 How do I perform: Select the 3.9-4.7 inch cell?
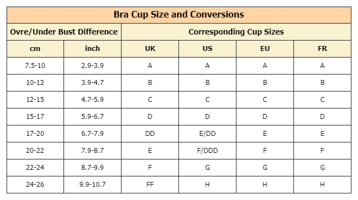pyautogui.click(x=93, y=83)
